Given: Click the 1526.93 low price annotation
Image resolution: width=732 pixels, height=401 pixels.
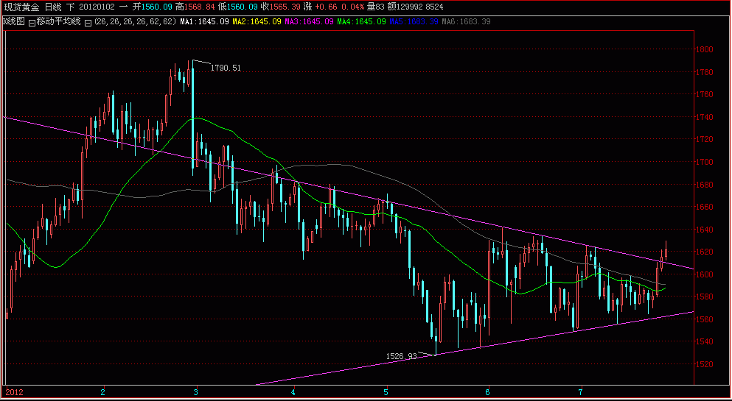Looking at the screenshot, I should tap(402, 356).
